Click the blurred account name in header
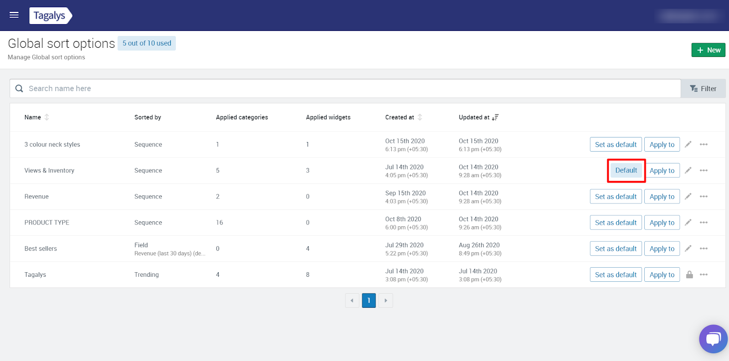The image size is (729, 361). click(689, 16)
